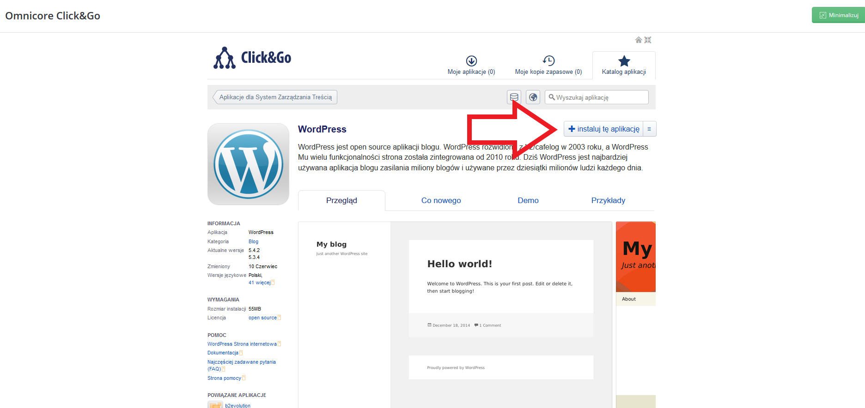Click the home icon above the tabs
865x408 pixels.
point(638,40)
